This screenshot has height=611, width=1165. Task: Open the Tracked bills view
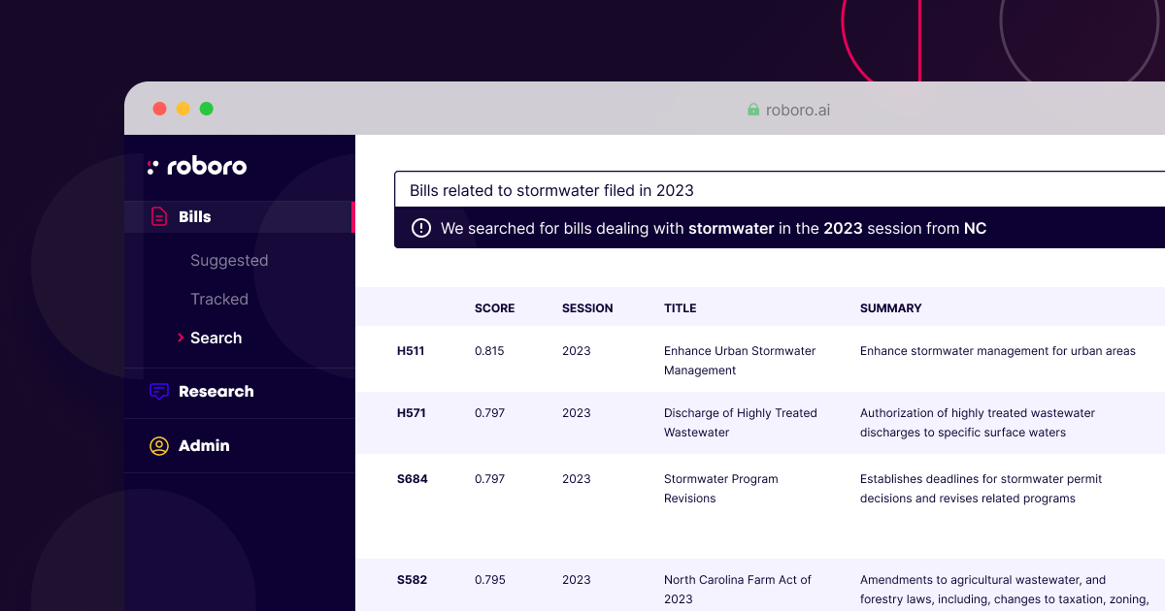(219, 299)
